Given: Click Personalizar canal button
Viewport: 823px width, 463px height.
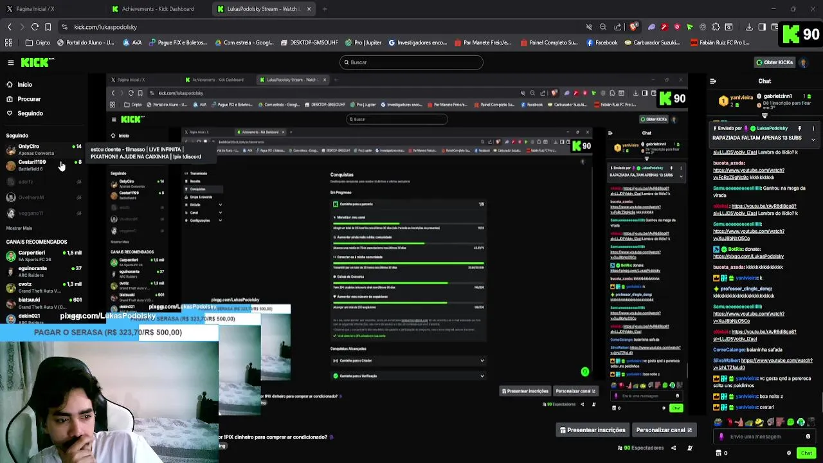Looking at the screenshot, I should (664, 430).
